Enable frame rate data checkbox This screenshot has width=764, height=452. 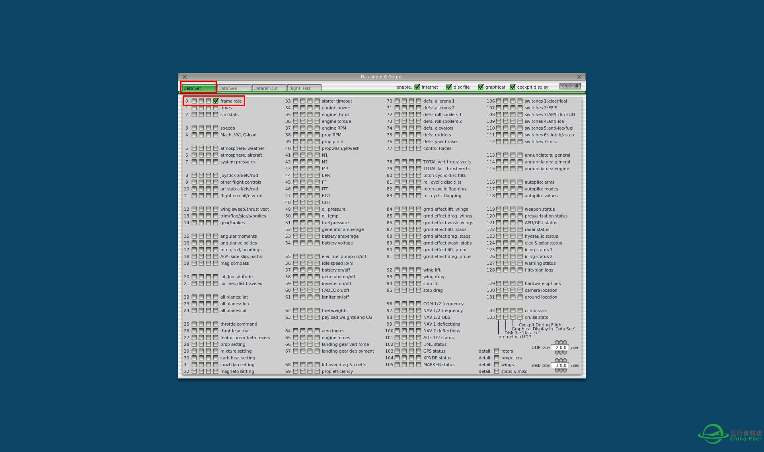coord(215,101)
